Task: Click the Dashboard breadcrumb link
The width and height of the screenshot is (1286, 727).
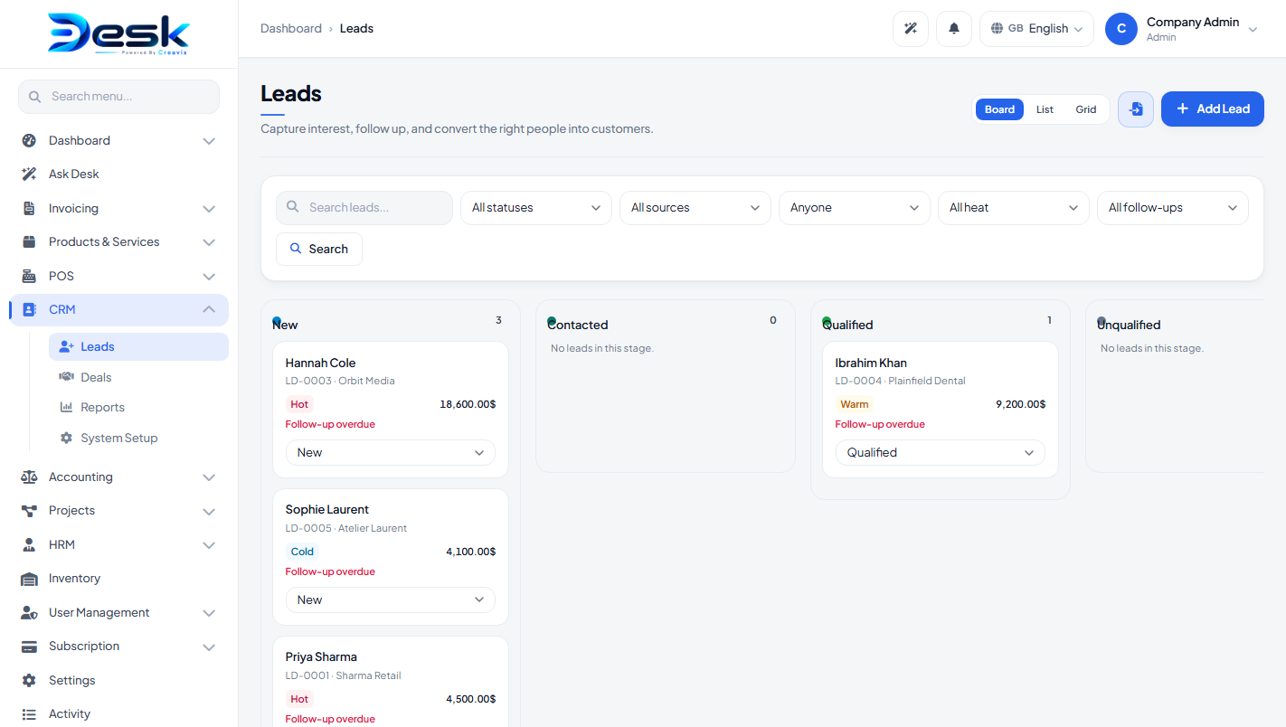Action: (291, 28)
